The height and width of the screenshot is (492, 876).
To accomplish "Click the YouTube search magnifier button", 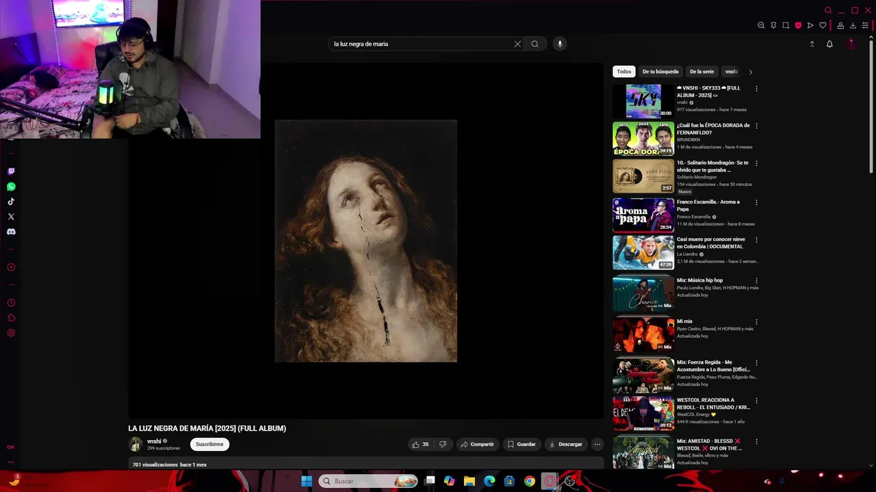I will point(534,44).
